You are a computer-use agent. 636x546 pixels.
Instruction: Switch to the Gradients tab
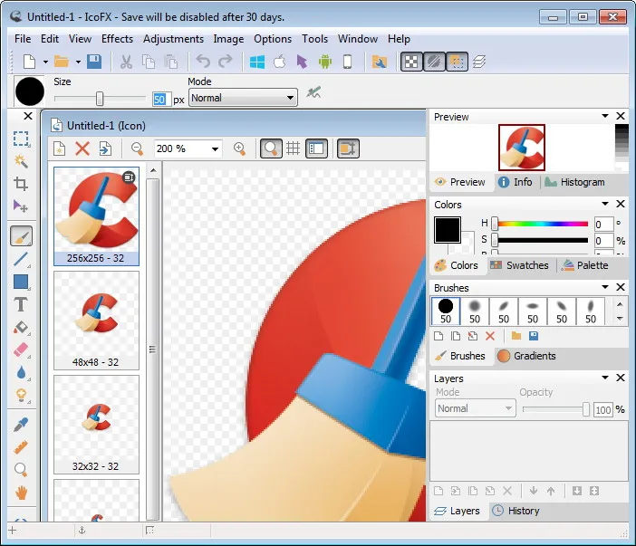[526, 356]
